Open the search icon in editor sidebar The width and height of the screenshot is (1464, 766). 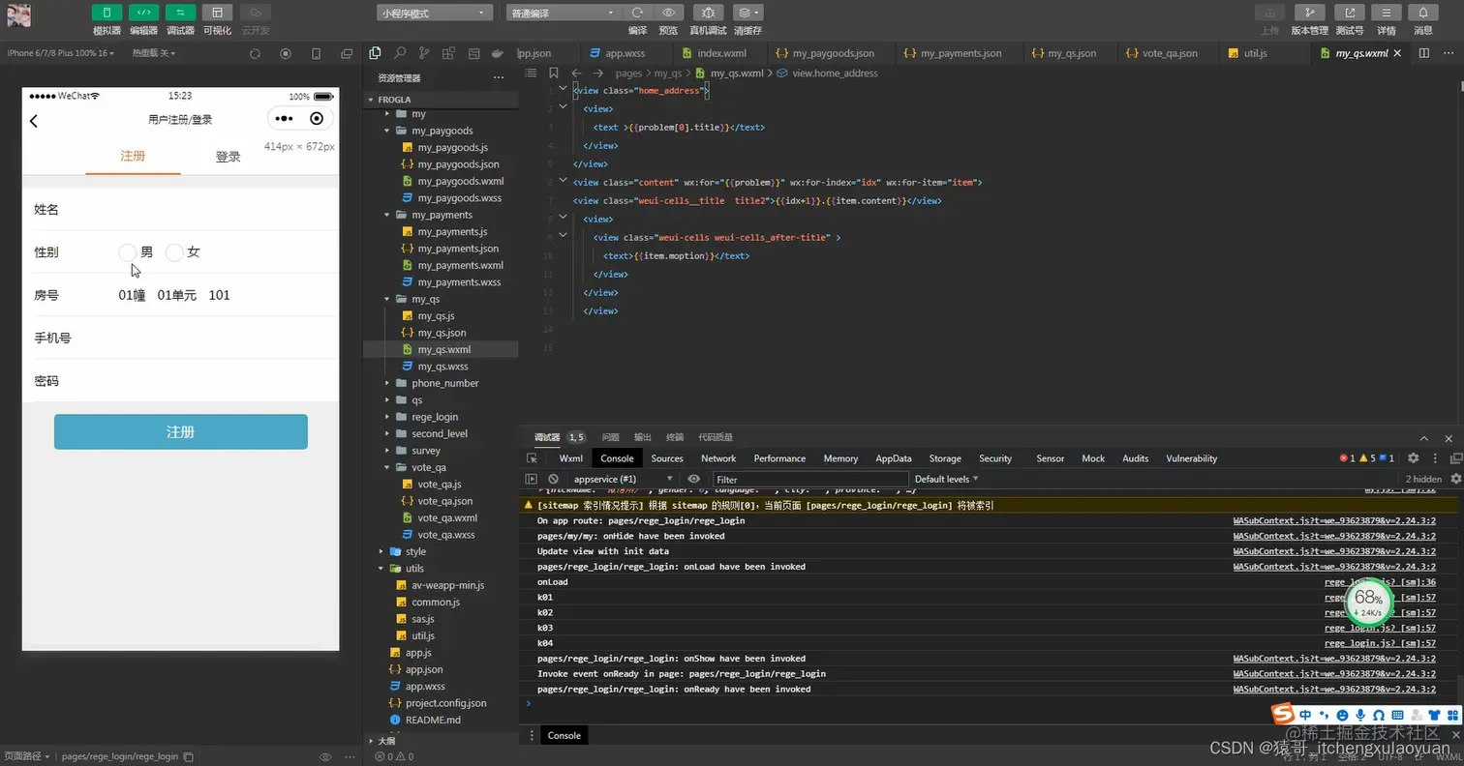(x=399, y=53)
